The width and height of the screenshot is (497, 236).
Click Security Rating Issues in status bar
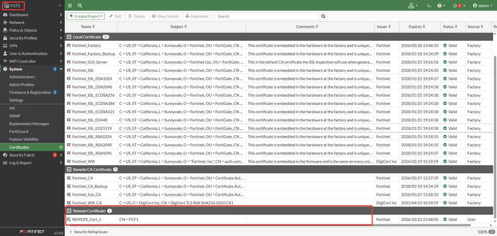click(x=91, y=232)
